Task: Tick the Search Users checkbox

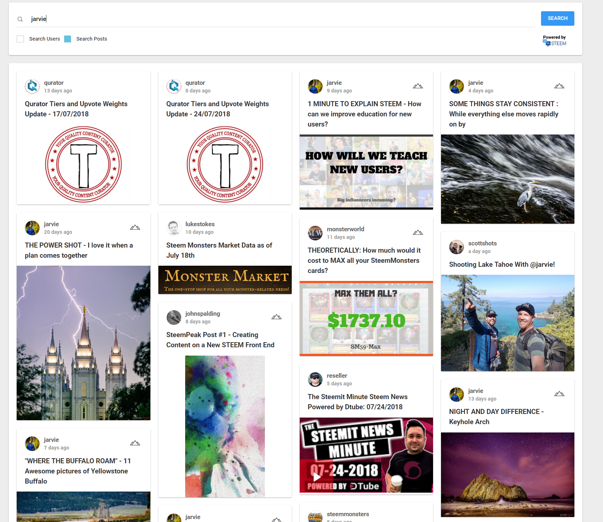Action: (x=20, y=39)
